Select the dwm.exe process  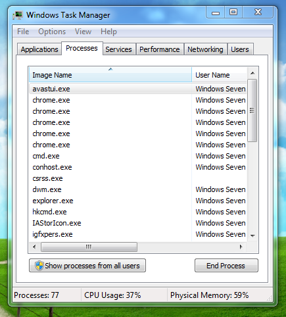click(138, 189)
